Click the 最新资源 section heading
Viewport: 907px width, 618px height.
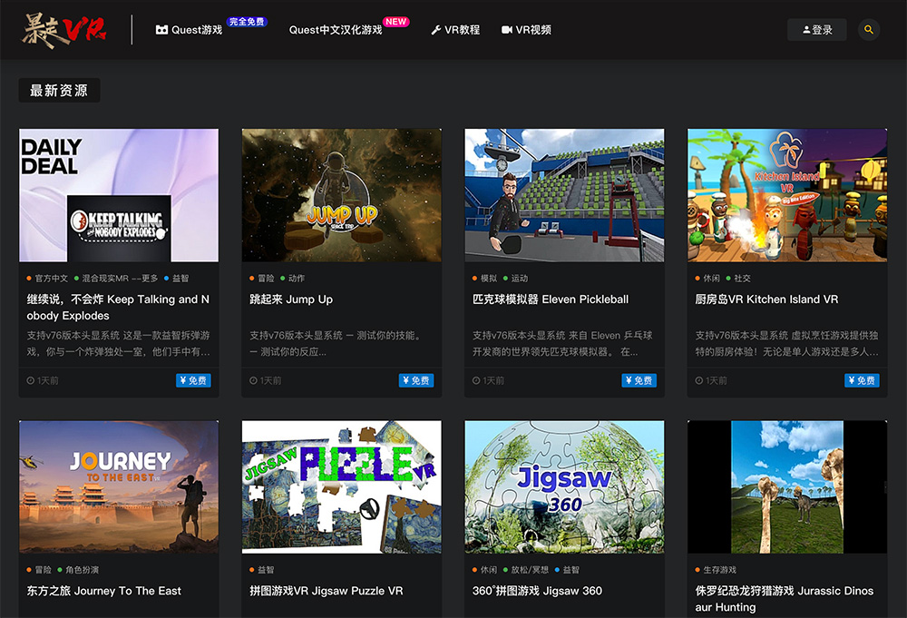coord(59,90)
